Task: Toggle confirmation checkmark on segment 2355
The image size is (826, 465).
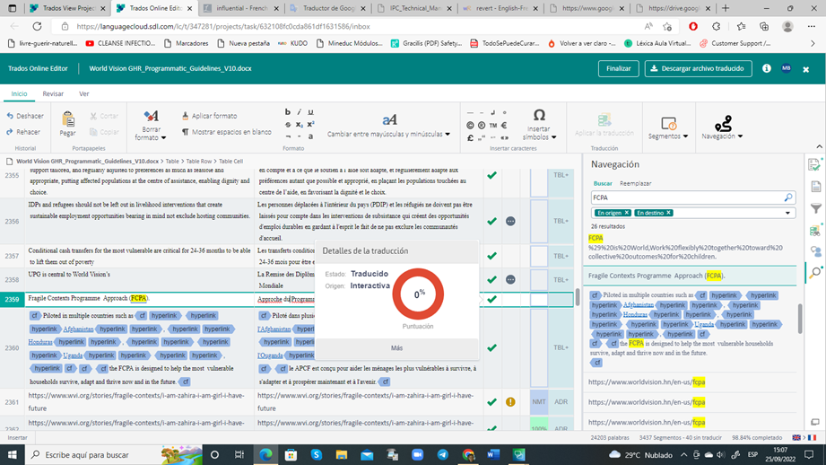Action: pos(492,175)
